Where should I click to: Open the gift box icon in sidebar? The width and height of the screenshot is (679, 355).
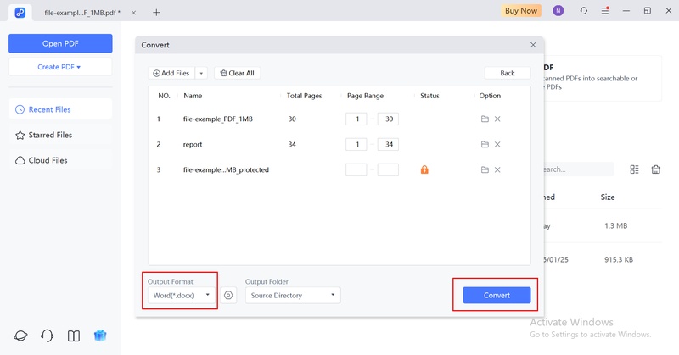point(100,336)
